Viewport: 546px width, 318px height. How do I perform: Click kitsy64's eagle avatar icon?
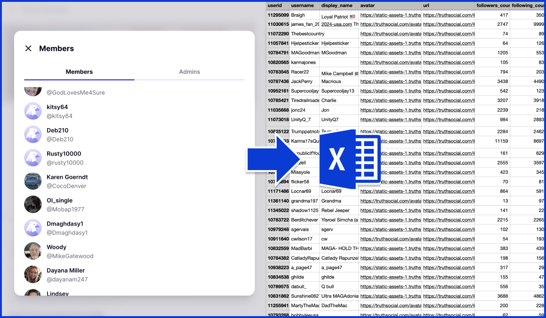[33, 111]
